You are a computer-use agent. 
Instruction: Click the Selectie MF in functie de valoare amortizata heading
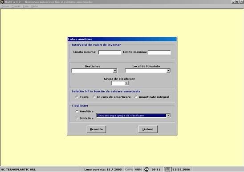coord(106,92)
